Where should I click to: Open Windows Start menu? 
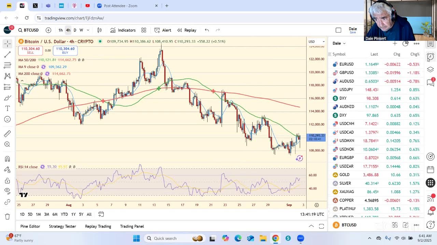(x=137, y=238)
